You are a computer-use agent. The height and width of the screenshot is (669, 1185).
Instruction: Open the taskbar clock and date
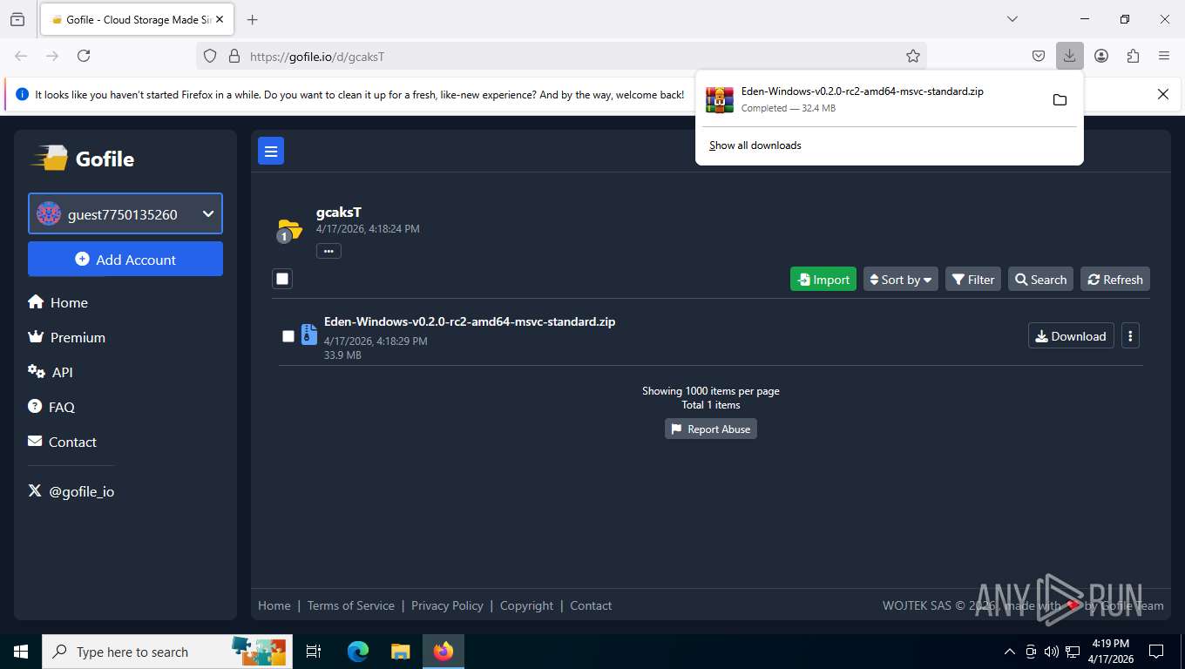point(1111,652)
